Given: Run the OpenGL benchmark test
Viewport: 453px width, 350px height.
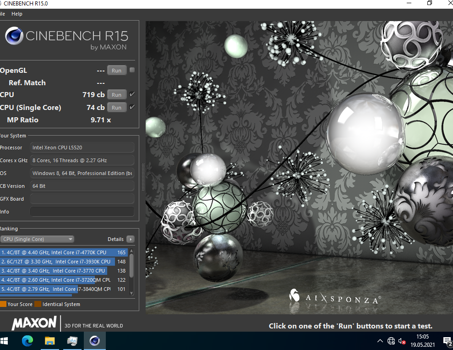Looking at the screenshot, I should (x=117, y=70).
